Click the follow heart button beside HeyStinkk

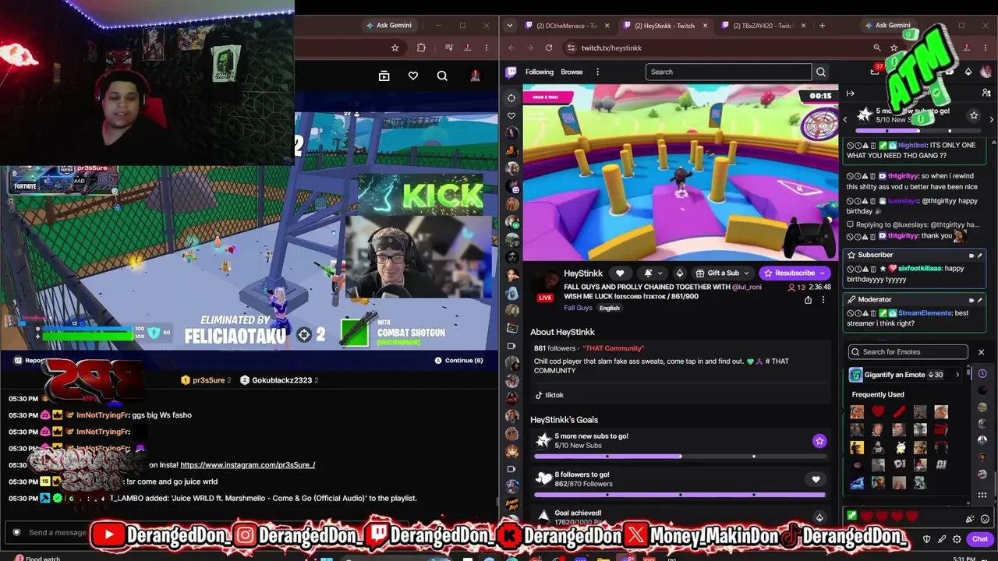pos(620,273)
